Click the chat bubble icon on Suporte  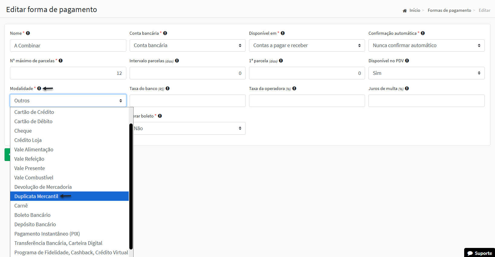coord(470,253)
